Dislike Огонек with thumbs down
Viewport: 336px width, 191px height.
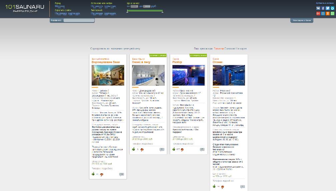point(223,187)
